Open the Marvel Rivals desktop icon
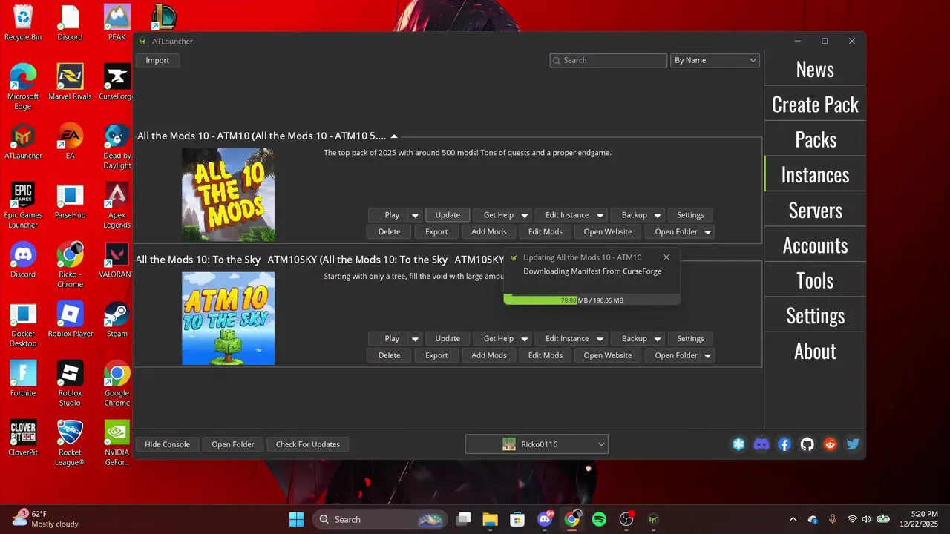950x534 pixels. pyautogui.click(x=70, y=82)
